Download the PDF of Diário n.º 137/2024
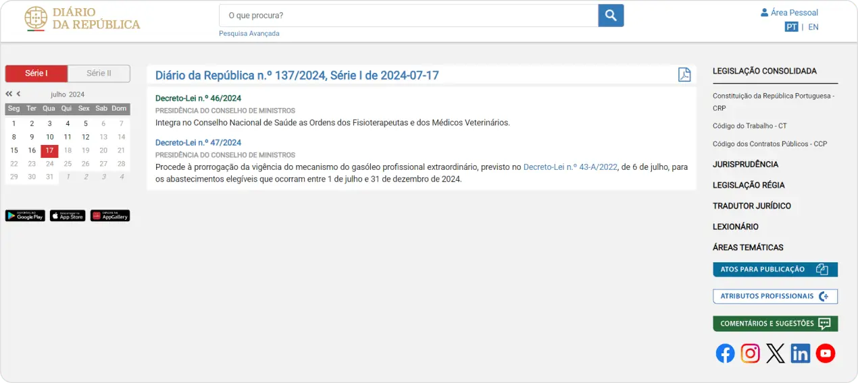This screenshot has width=858, height=383. coord(684,75)
